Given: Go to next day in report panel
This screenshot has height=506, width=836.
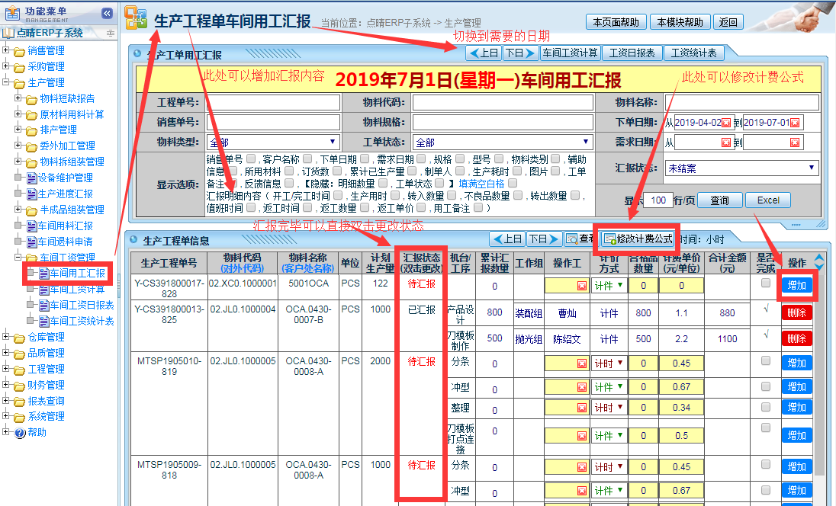Looking at the screenshot, I should point(520,53).
